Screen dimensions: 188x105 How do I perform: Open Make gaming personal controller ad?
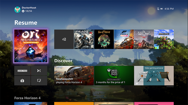[x=154, y=76]
